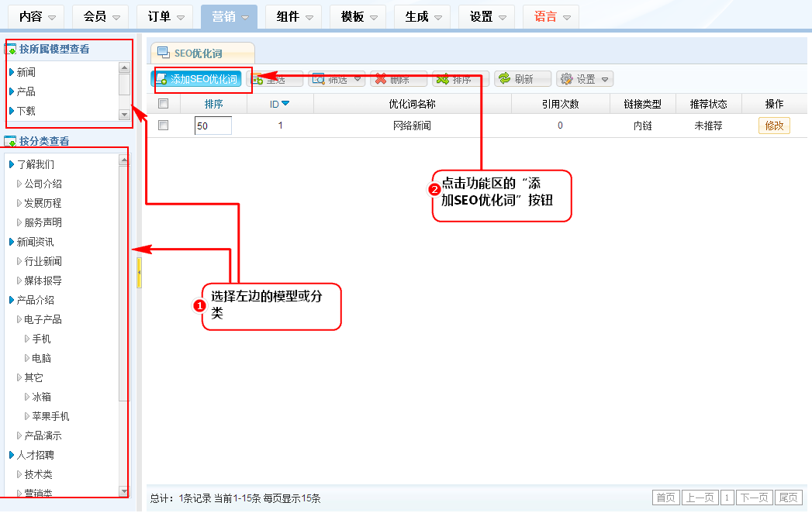Go to 下一页 in pagination
The height and width of the screenshot is (513, 812).
754,498
